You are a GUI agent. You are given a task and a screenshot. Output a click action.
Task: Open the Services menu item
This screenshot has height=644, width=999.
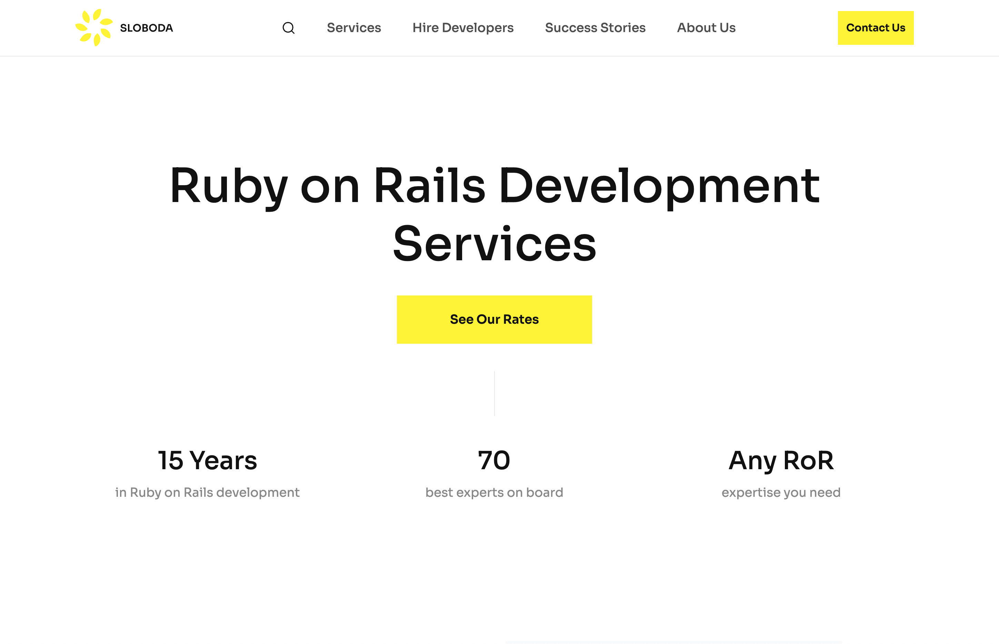click(354, 28)
